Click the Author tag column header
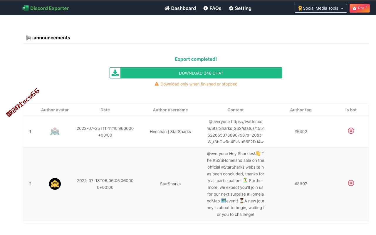 tap(301, 110)
